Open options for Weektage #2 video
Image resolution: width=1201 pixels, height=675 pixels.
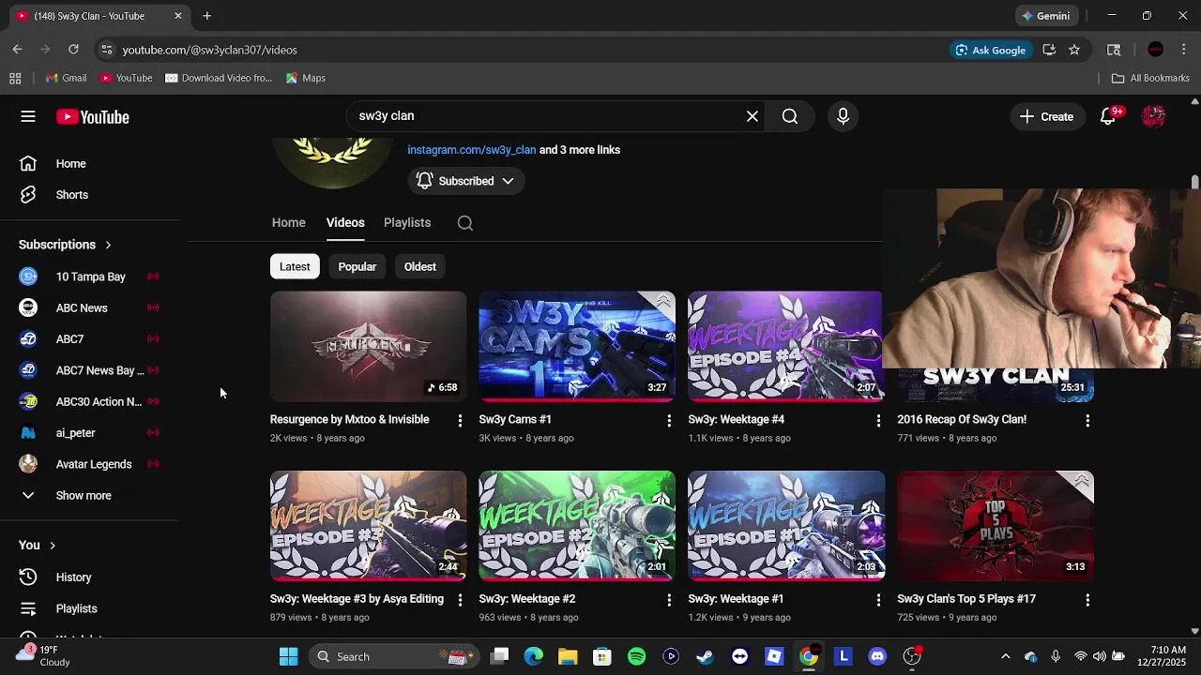pyautogui.click(x=669, y=600)
